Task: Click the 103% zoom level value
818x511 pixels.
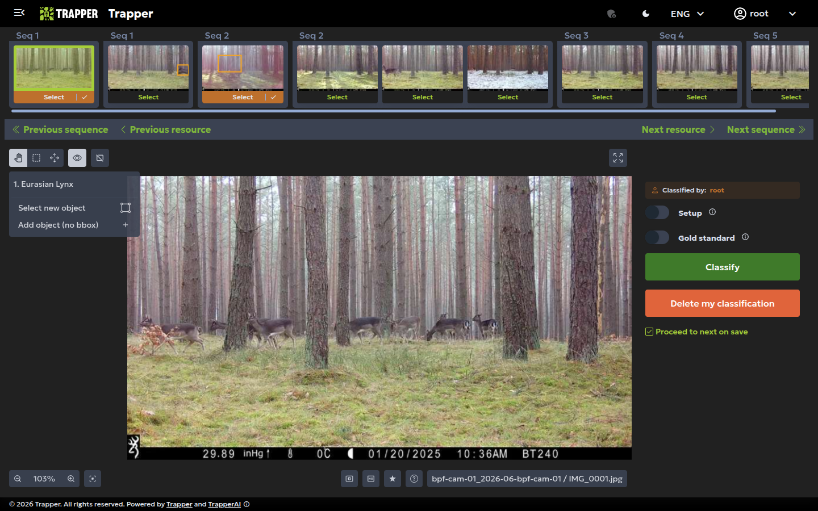Action: pyautogui.click(x=44, y=479)
